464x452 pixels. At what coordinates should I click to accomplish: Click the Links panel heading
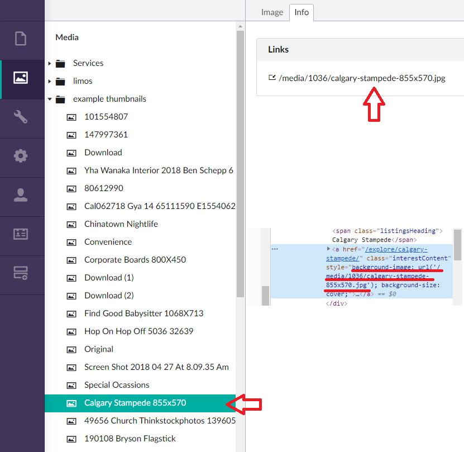pyautogui.click(x=278, y=50)
